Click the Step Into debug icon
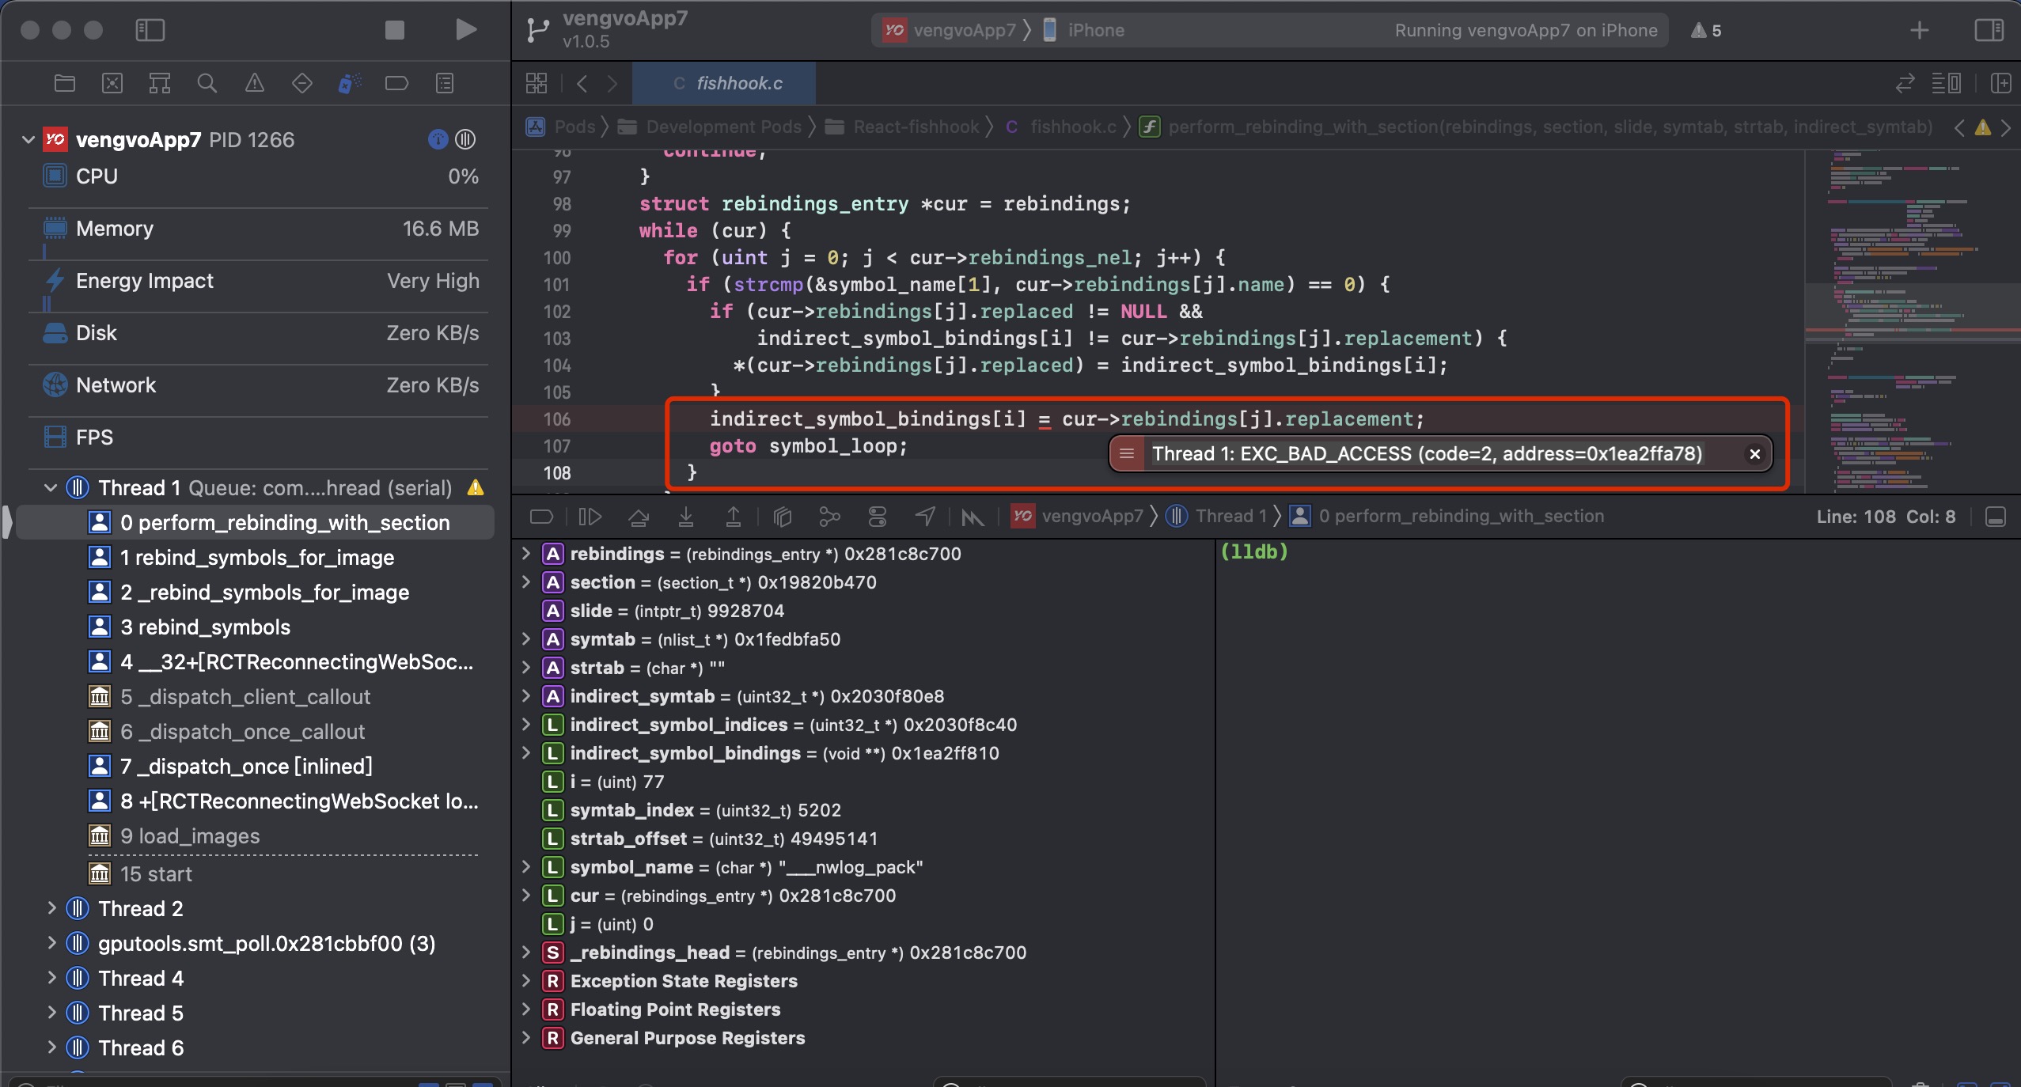 pos(686,517)
